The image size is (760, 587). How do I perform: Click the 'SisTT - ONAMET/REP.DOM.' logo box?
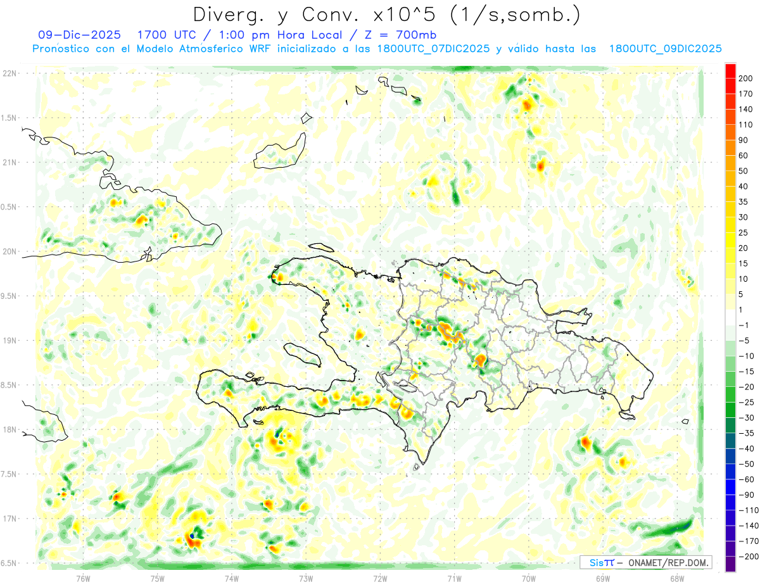(645, 562)
